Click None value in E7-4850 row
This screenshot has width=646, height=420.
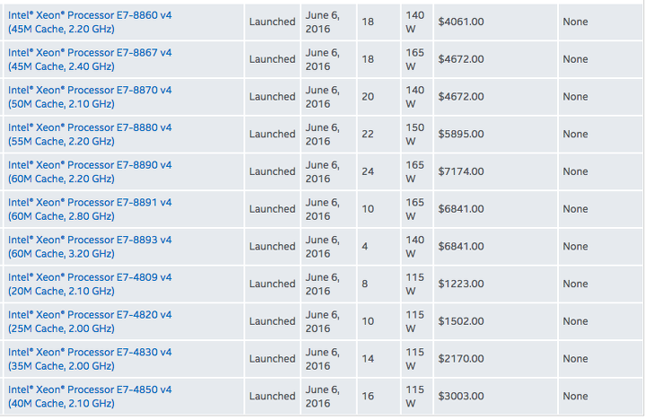pyautogui.click(x=575, y=397)
